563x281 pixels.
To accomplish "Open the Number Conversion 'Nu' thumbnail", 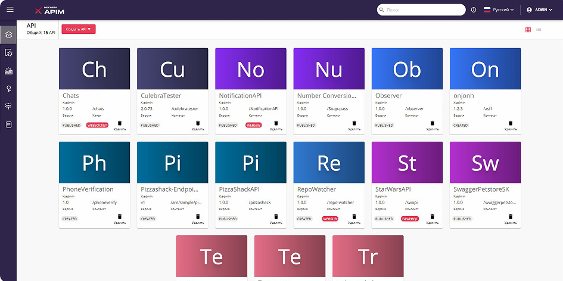I will coord(329,68).
